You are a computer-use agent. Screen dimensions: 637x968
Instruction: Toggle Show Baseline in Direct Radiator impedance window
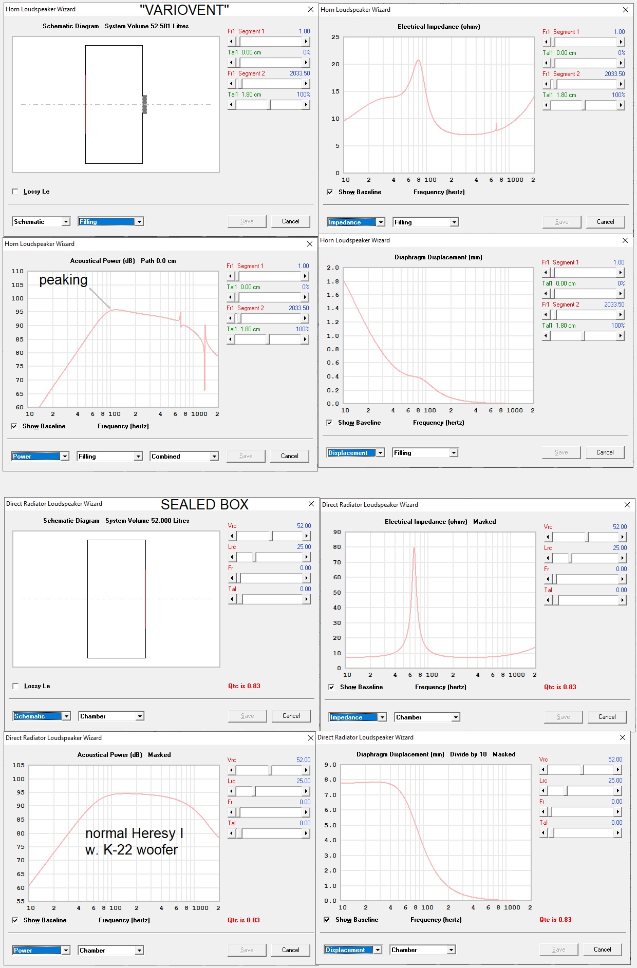click(331, 687)
